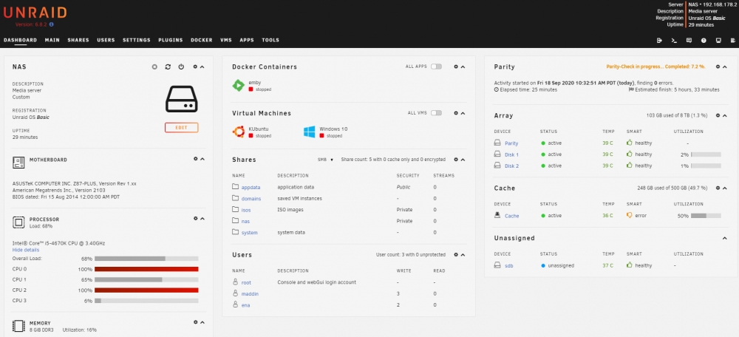This screenshot has height=337, width=739.
Task: Open the SHARES menu tab
Action: point(78,40)
